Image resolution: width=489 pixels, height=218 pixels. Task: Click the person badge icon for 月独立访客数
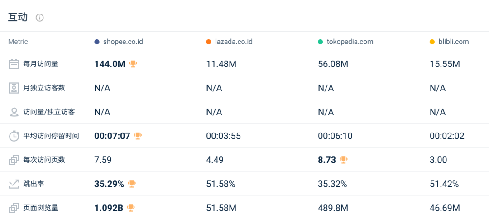14,88
